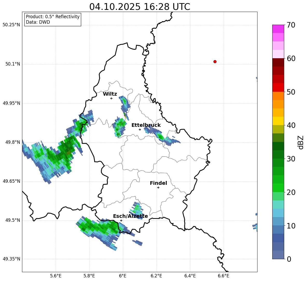Click the latitude label 49.5°N
Screen dimensions: 307x281
pyautogui.click(x=13, y=220)
